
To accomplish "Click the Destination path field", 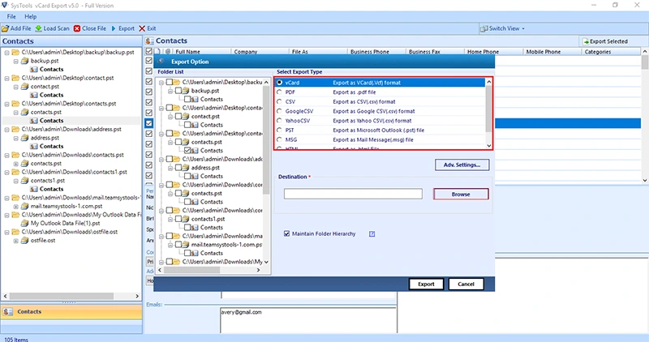I will (353, 194).
